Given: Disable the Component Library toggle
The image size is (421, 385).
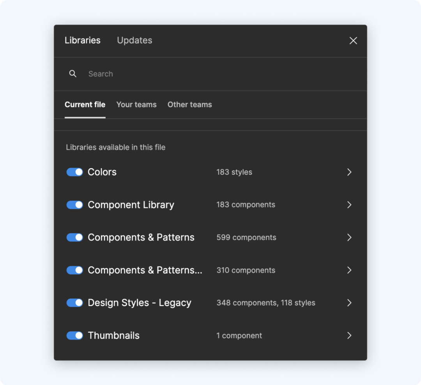Looking at the screenshot, I should point(74,205).
